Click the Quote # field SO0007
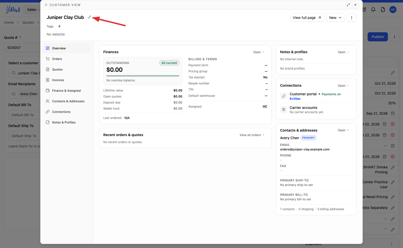Screen dimensions: 403x248 point(22,48)
